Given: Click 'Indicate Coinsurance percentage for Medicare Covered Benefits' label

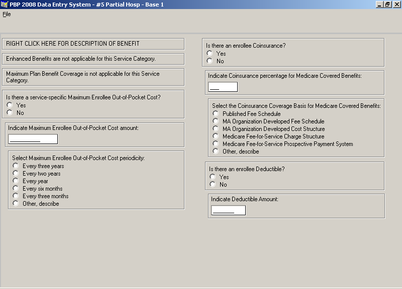Looking at the screenshot, I should click(x=284, y=76).
